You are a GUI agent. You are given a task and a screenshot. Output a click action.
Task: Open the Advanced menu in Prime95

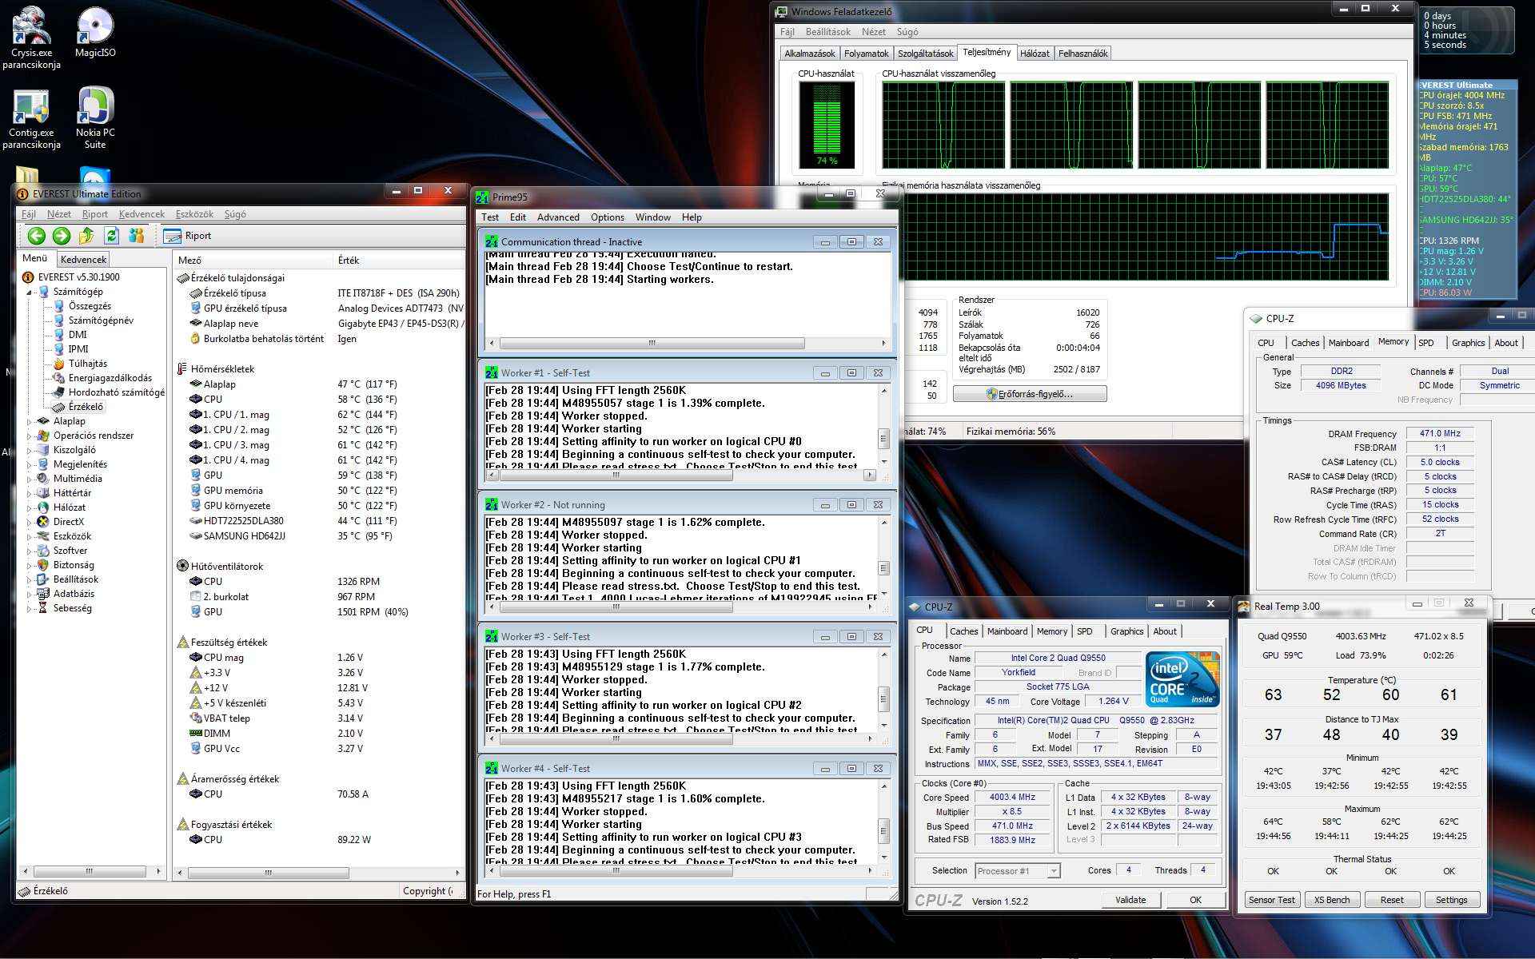(558, 217)
